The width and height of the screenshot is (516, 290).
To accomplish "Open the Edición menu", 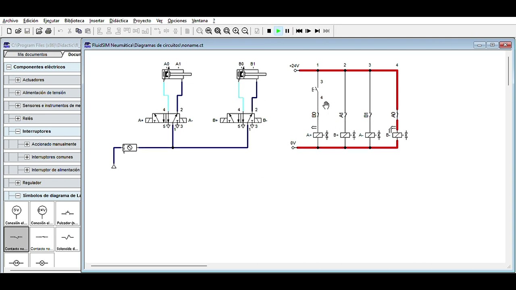I will [x=31, y=21].
